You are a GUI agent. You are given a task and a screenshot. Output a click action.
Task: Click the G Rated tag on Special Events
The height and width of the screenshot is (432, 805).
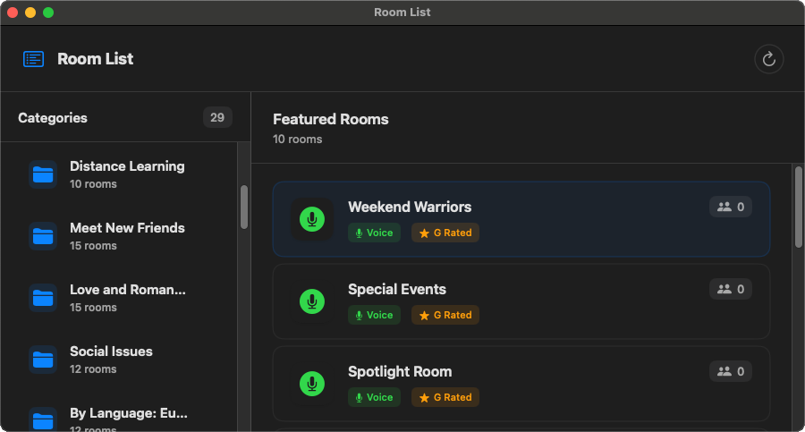(445, 315)
